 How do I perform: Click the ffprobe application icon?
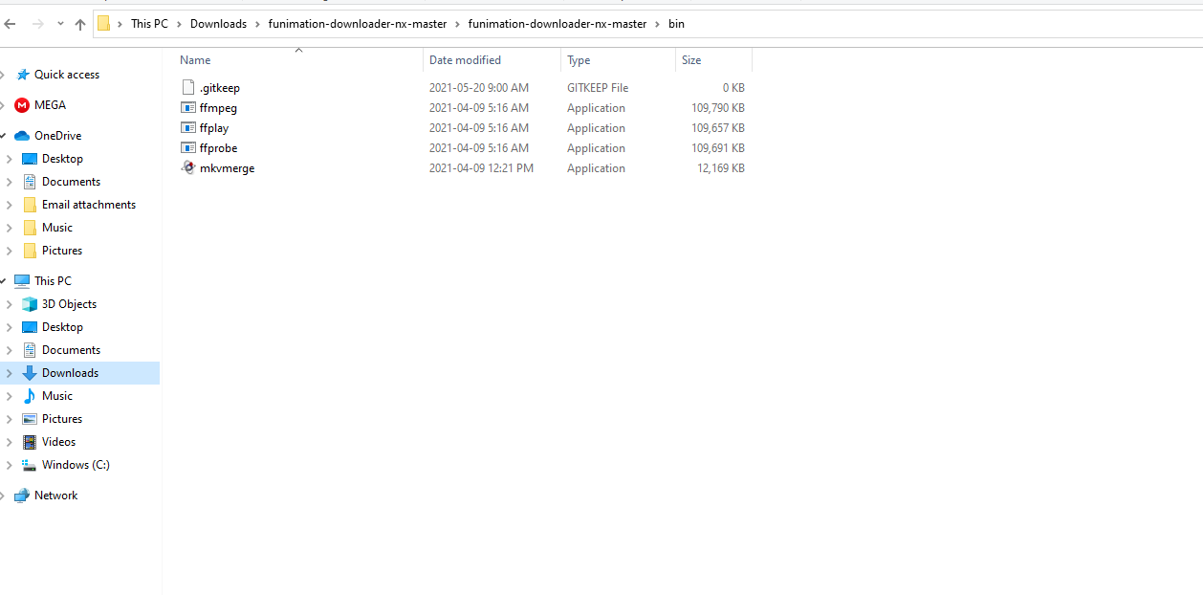coord(188,148)
